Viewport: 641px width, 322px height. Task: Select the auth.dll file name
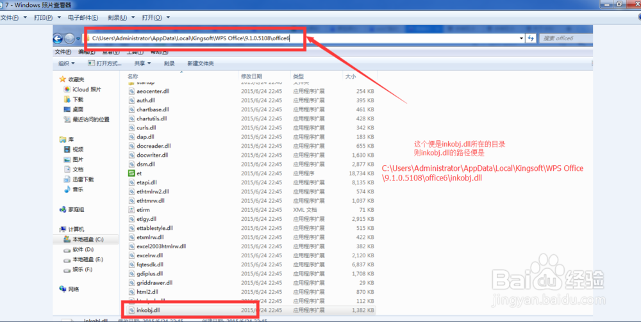tap(146, 101)
